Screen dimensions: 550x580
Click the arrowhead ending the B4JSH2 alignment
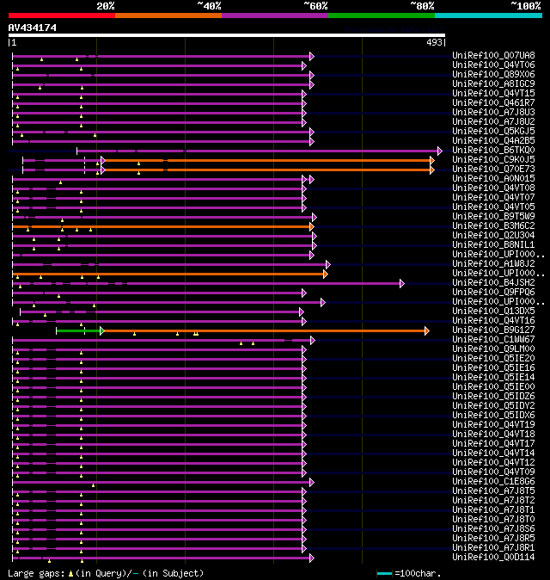402,284
